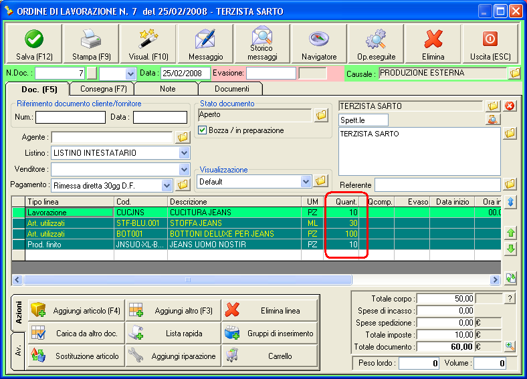Image resolution: width=527 pixels, height=379 pixels.
Task: Click the Salva (F12) save icon
Action: 33,44
